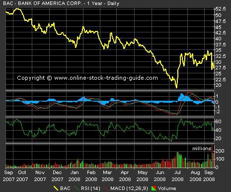Click the green-red Volume legend icon
This screenshot has height=192, width=231.
click(x=154, y=189)
